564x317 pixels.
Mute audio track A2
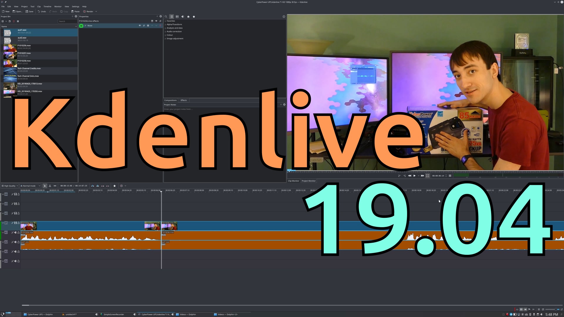[x=16, y=242]
